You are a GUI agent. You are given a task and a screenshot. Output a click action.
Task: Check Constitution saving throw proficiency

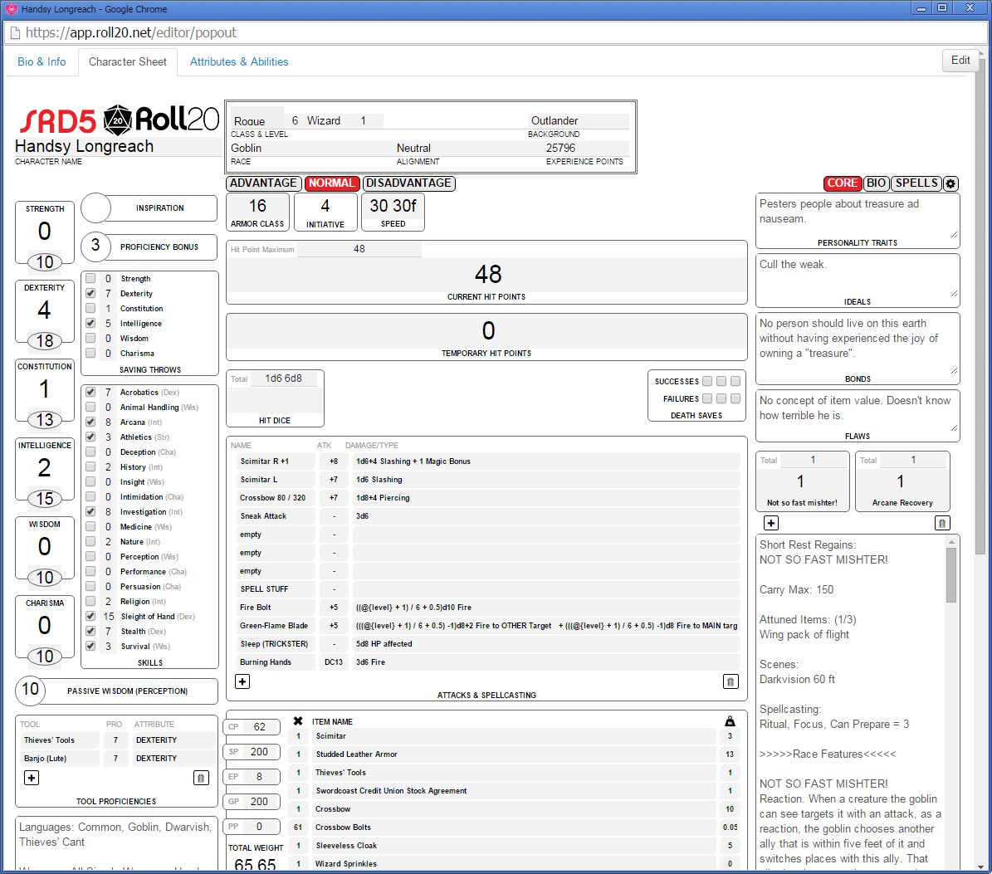coord(91,309)
